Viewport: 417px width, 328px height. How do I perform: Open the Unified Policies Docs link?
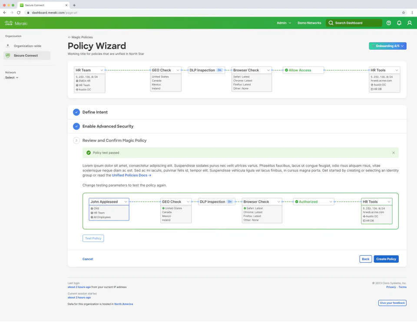point(131,175)
